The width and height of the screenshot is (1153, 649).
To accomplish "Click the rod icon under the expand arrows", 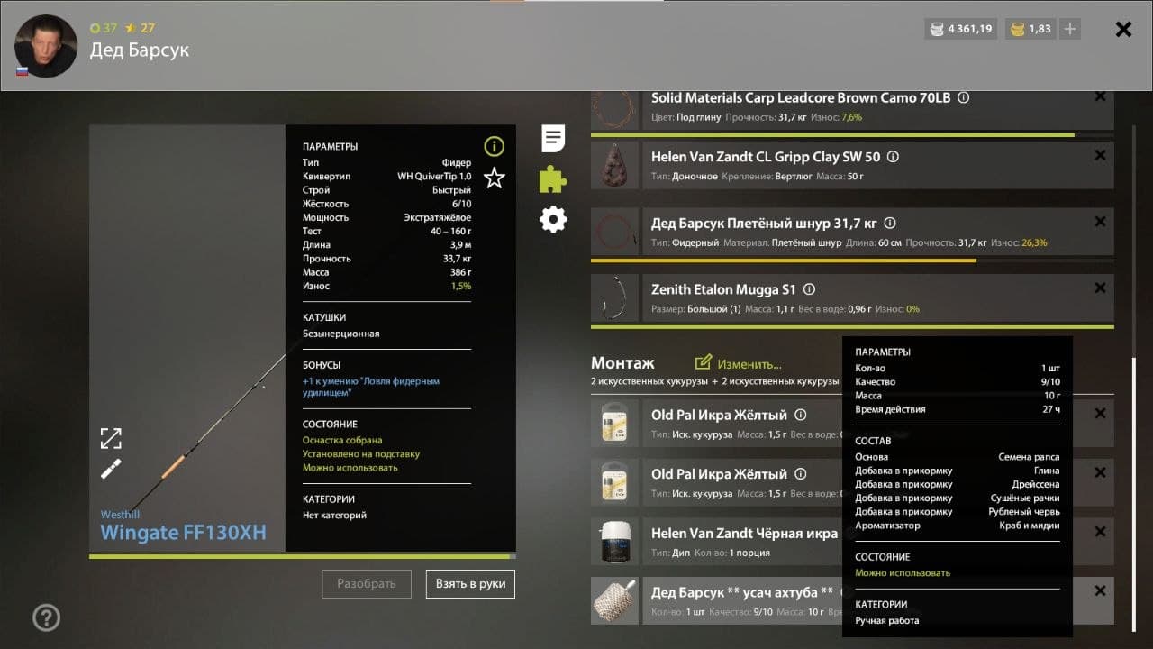I will [x=111, y=469].
